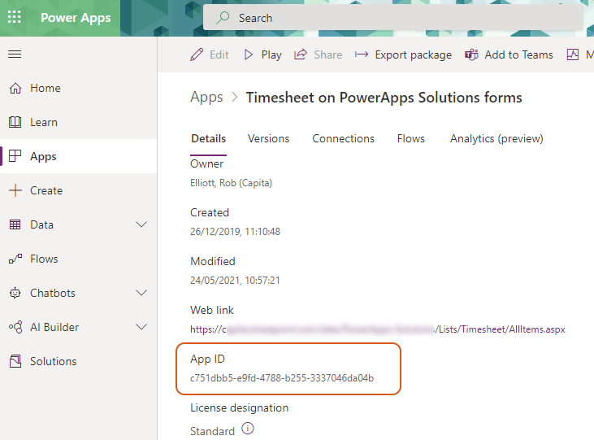This screenshot has width=594, height=440.
Task: Expand the Chatbots section chevron
Action: pyautogui.click(x=141, y=293)
